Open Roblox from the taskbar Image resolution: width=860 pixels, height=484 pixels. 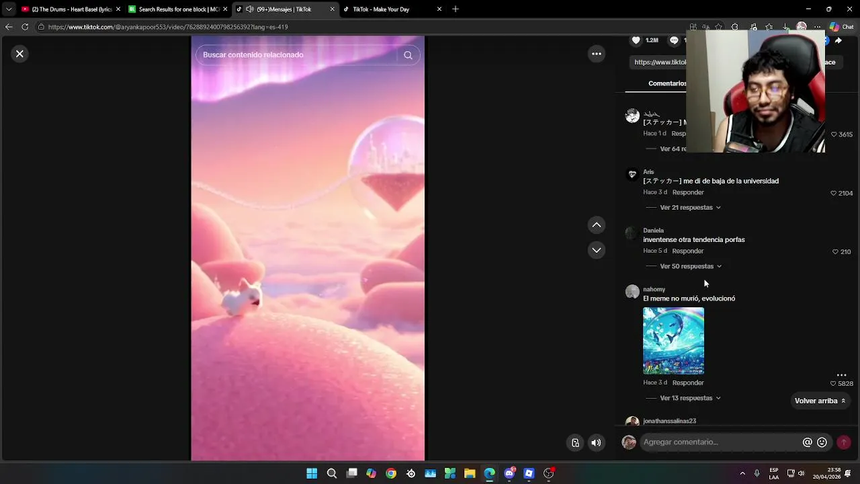529,473
